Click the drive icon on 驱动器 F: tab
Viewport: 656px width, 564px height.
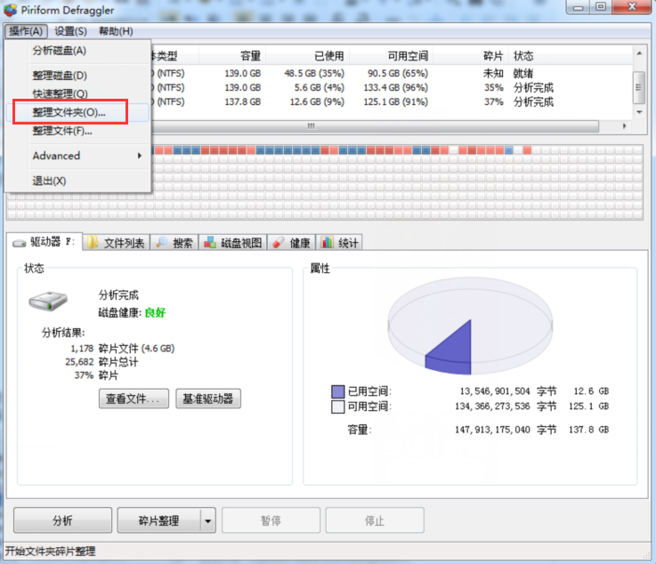point(20,243)
